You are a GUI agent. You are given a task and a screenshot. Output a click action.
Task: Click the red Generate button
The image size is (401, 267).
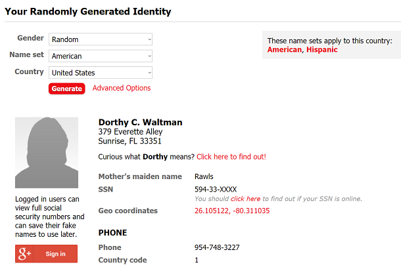click(67, 89)
